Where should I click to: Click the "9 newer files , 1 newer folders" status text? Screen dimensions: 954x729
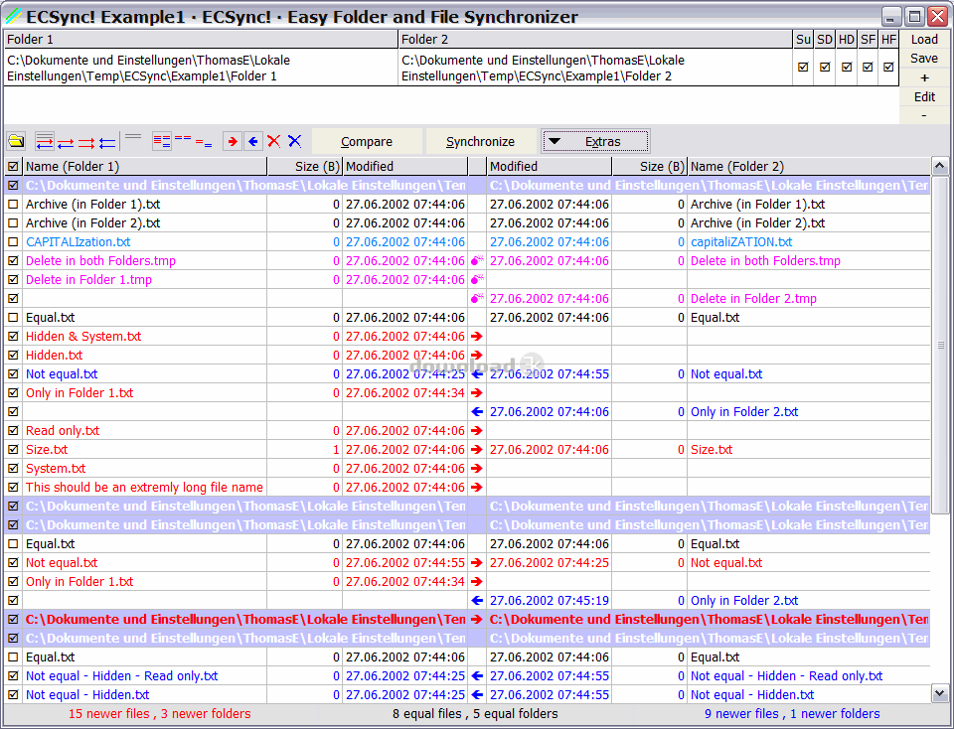coord(792,714)
